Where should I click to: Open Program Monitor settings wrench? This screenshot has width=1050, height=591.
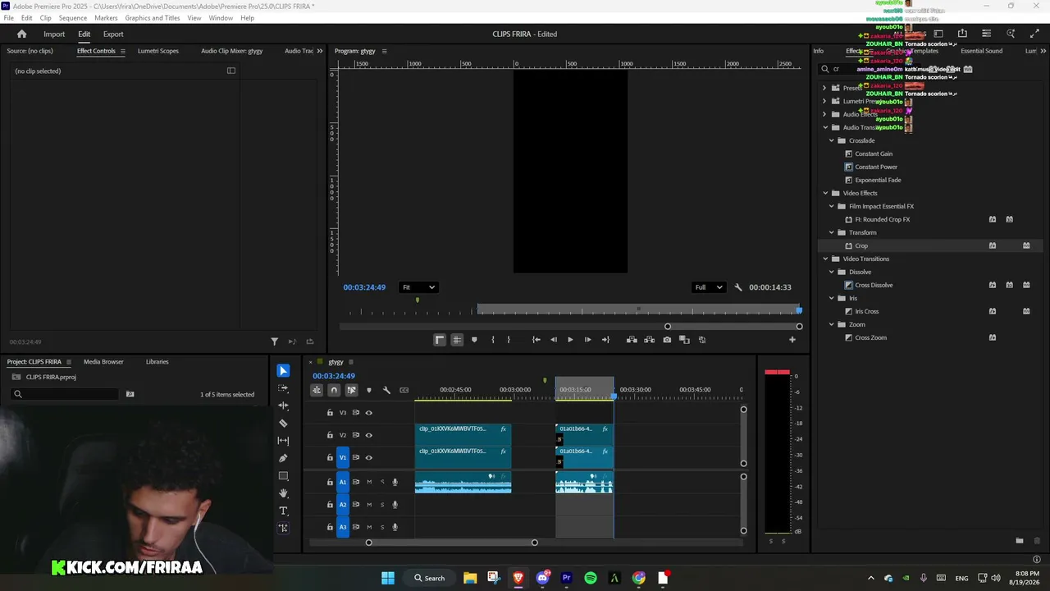pos(738,287)
